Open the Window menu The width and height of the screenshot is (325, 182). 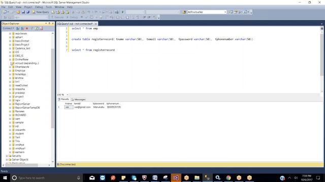coord(59,7)
